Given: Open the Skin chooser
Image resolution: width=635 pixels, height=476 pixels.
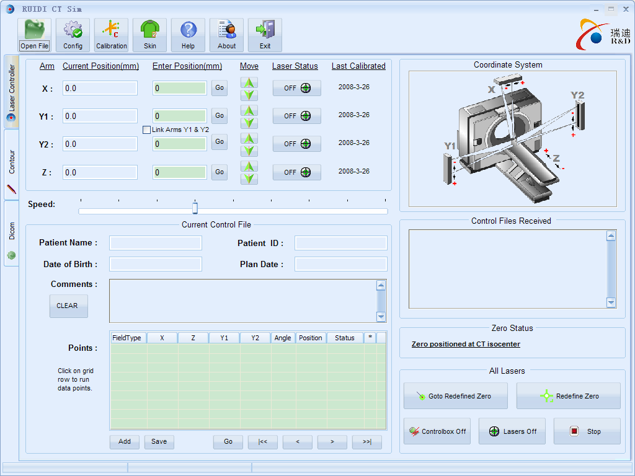Looking at the screenshot, I should [149, 35].
